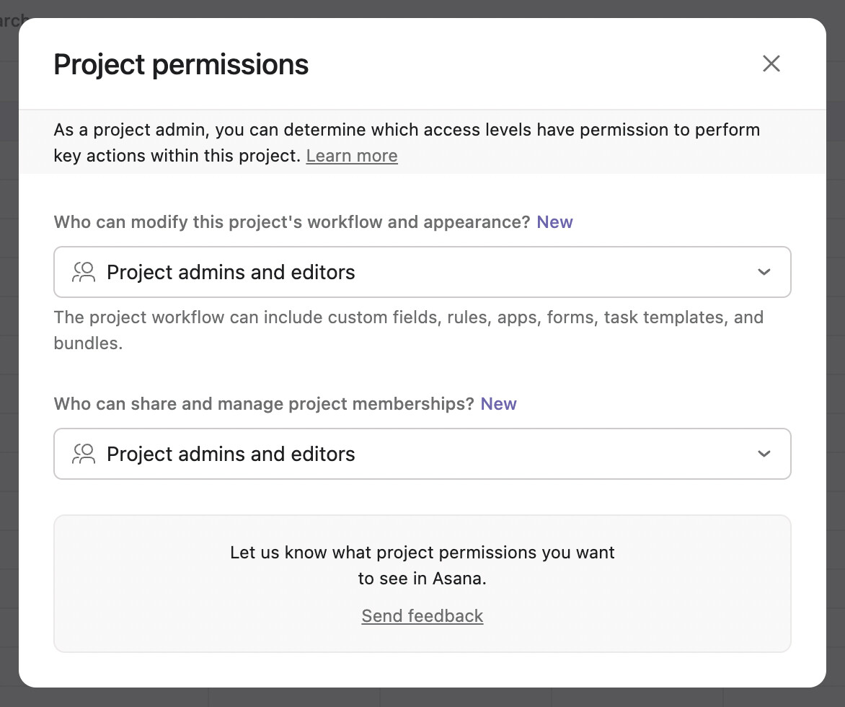845x707 pixels.
Task: Select the "Who can share and manage" label
Action: point(264,404)
